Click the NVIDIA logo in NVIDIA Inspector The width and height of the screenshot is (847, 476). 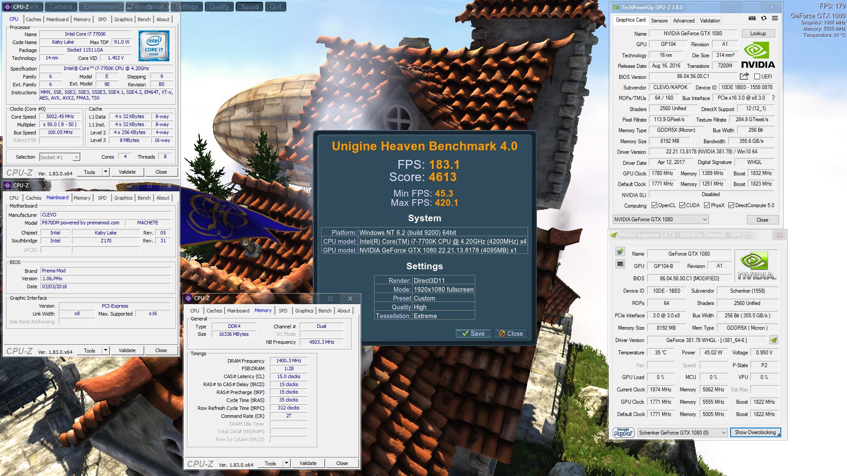(757, 266)
